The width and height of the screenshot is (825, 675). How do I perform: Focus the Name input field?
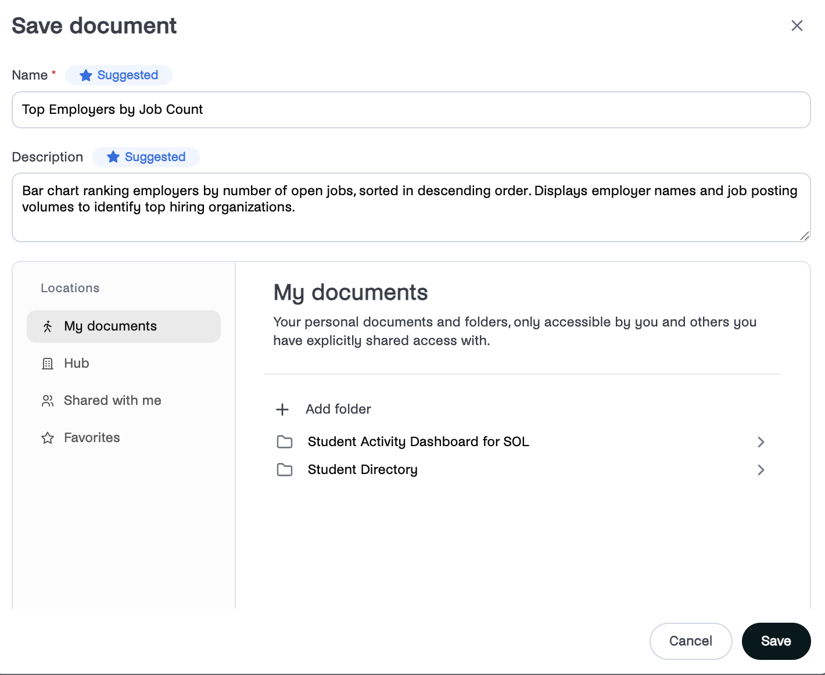point(411,110)
